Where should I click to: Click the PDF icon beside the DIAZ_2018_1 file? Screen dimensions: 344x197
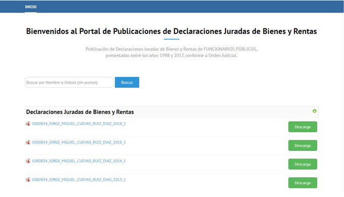(28, 142)
